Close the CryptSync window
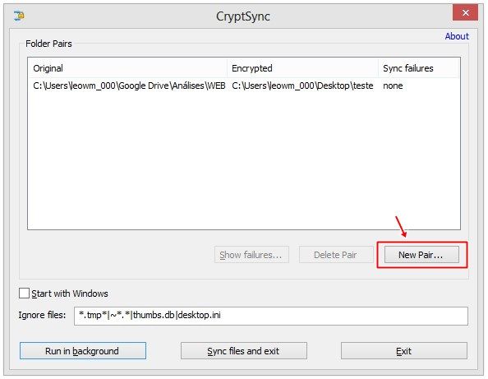 tap(465, 13)
